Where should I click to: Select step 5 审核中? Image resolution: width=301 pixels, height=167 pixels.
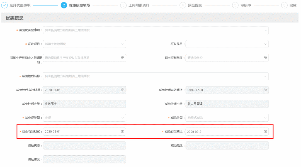235,5
